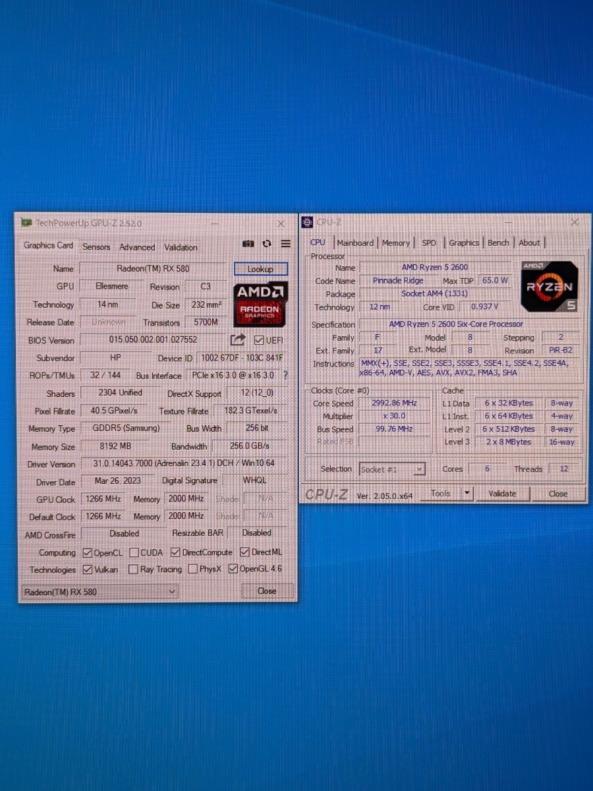Click the CPU-Z Tools button
Image resolution: width=593 pixels, height=791 pixels.
tap(440, 493)
